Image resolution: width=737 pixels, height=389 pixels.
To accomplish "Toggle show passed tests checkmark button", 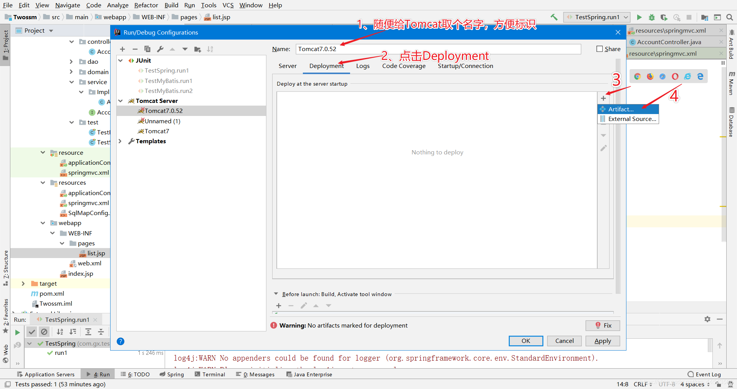I will pyautogui.click(x=32, y=332).
